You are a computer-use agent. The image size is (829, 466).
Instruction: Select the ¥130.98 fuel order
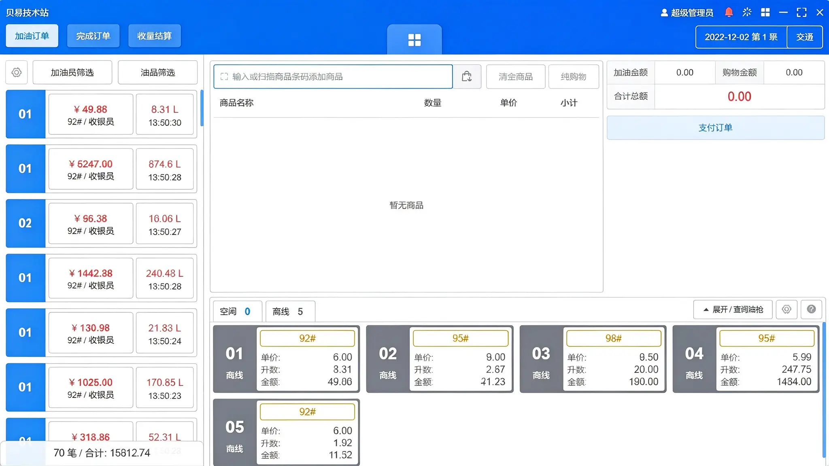click(x=91, y=333)
